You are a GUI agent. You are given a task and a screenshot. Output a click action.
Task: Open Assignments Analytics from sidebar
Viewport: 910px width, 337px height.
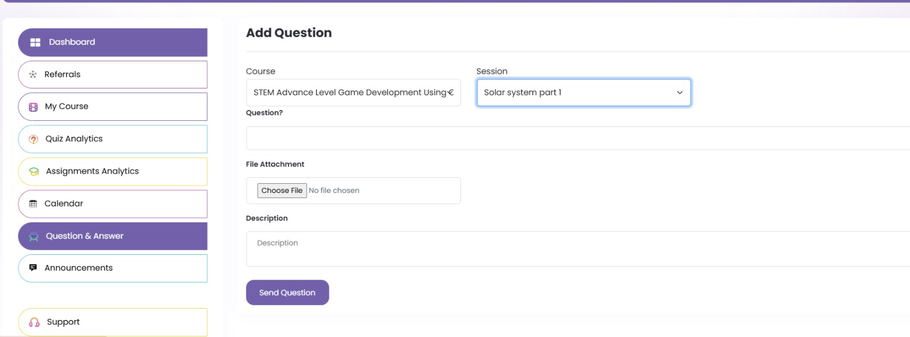[x=92, y=171]
